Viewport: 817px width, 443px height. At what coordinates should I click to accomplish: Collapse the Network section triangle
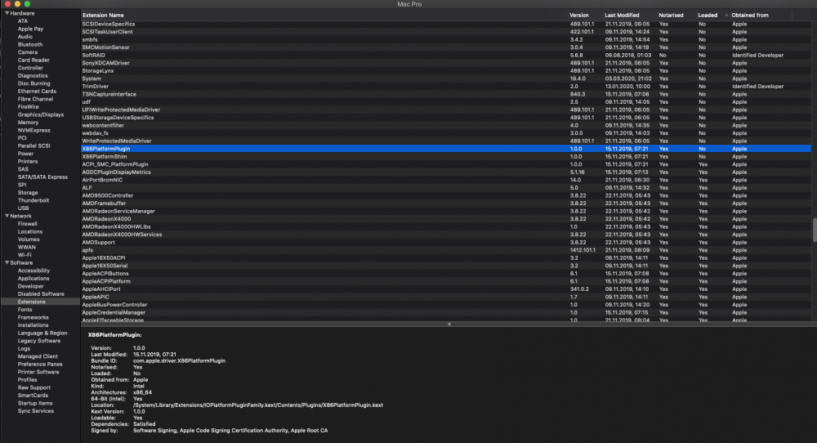(7, 216)
